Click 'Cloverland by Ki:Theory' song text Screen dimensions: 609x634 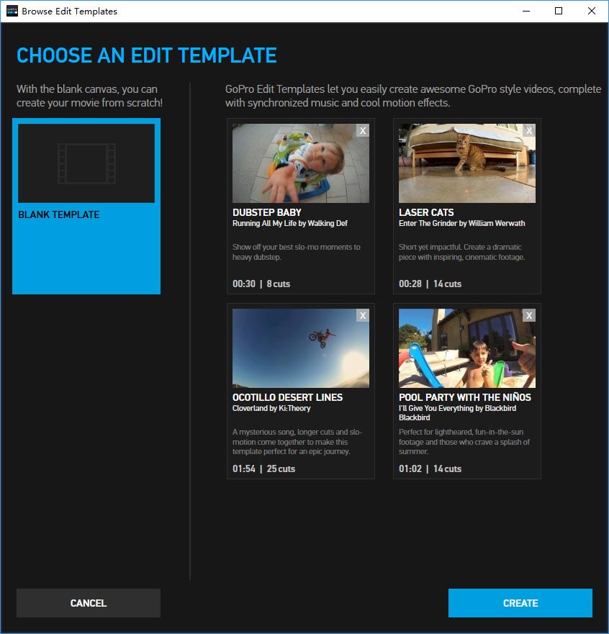(271, 408)
